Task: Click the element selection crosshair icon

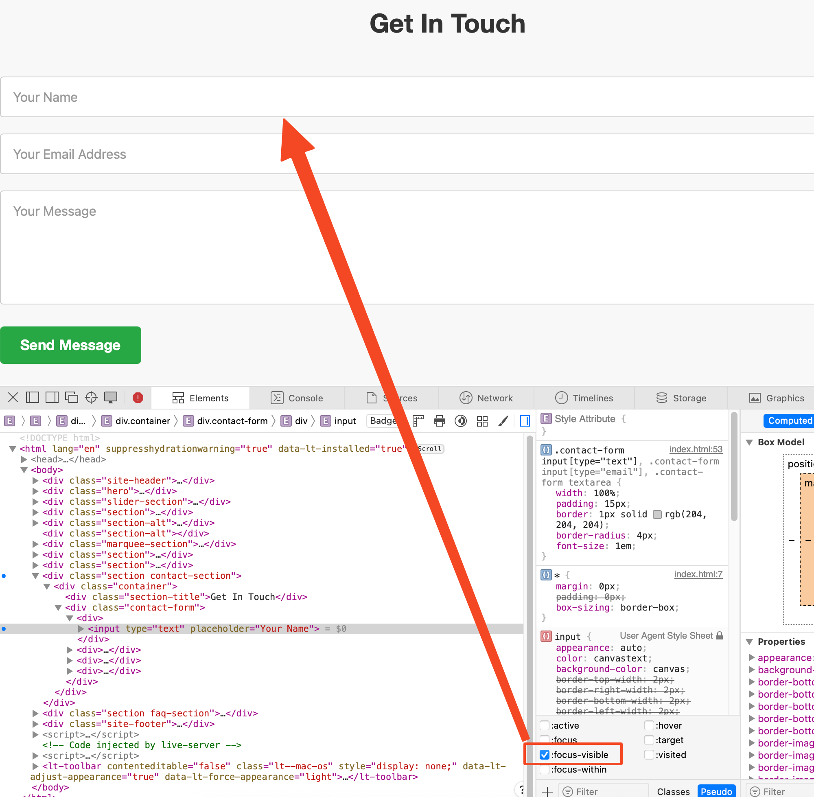Action: coord(91,397)
